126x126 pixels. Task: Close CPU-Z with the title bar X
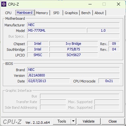click(118, 4)
